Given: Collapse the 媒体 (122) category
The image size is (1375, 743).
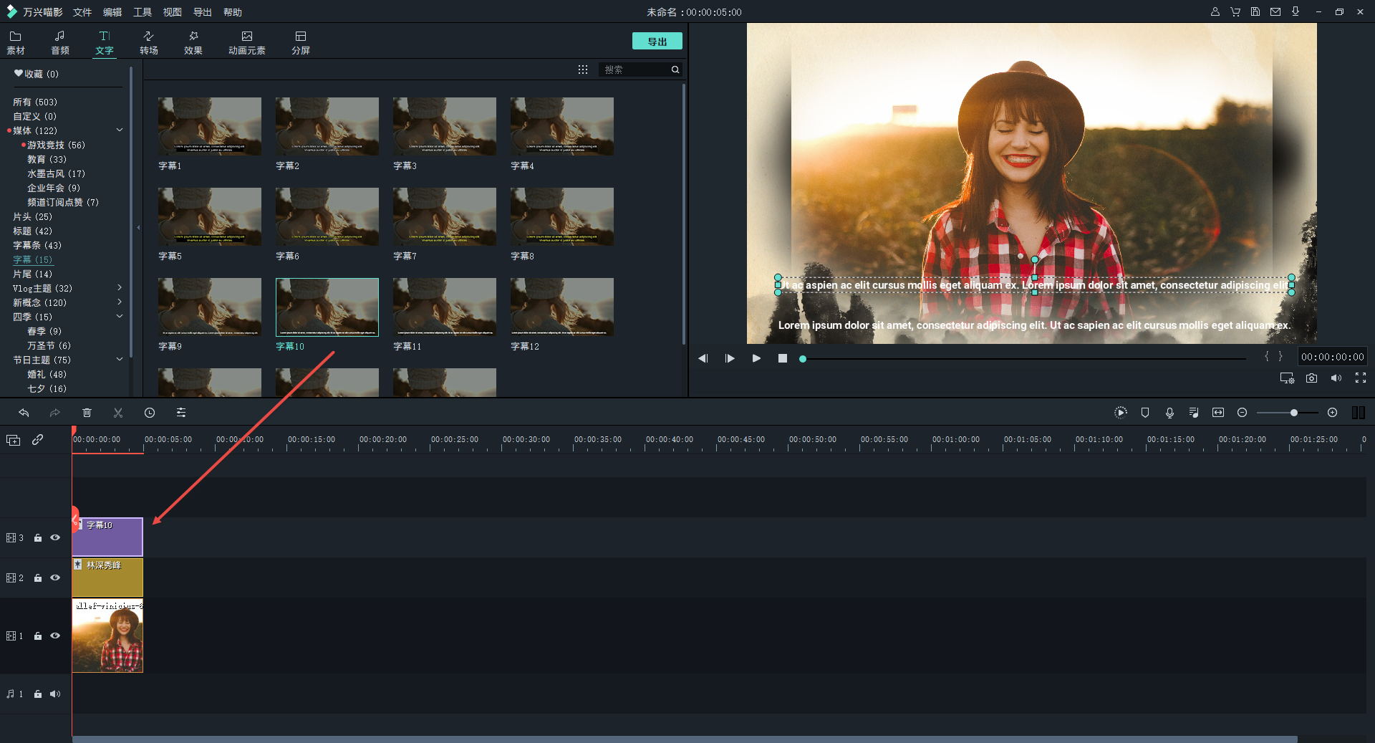Looking at the screenshot, I should point(120,130).
